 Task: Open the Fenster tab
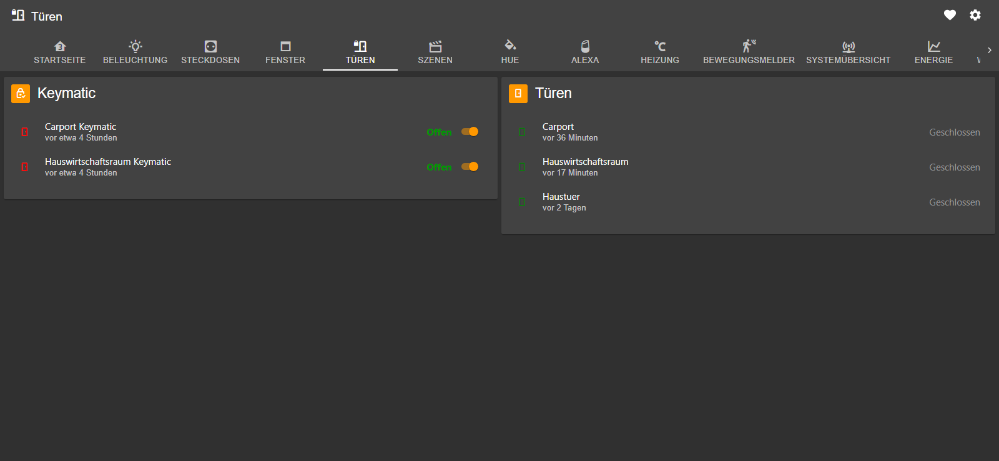(285, 52)
